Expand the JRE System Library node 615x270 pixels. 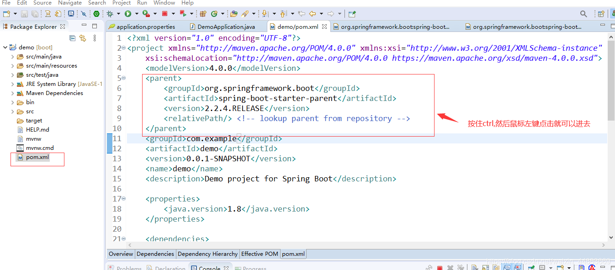pos(12,84)
